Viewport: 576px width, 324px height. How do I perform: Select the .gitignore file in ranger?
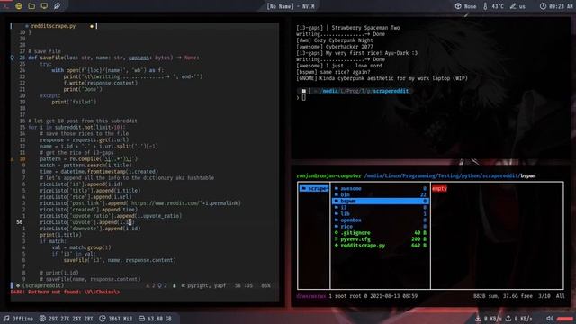click(x=380, y=233)
